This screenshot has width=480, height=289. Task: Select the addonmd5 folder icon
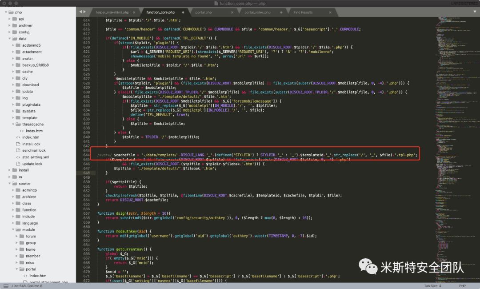[18, 45]
